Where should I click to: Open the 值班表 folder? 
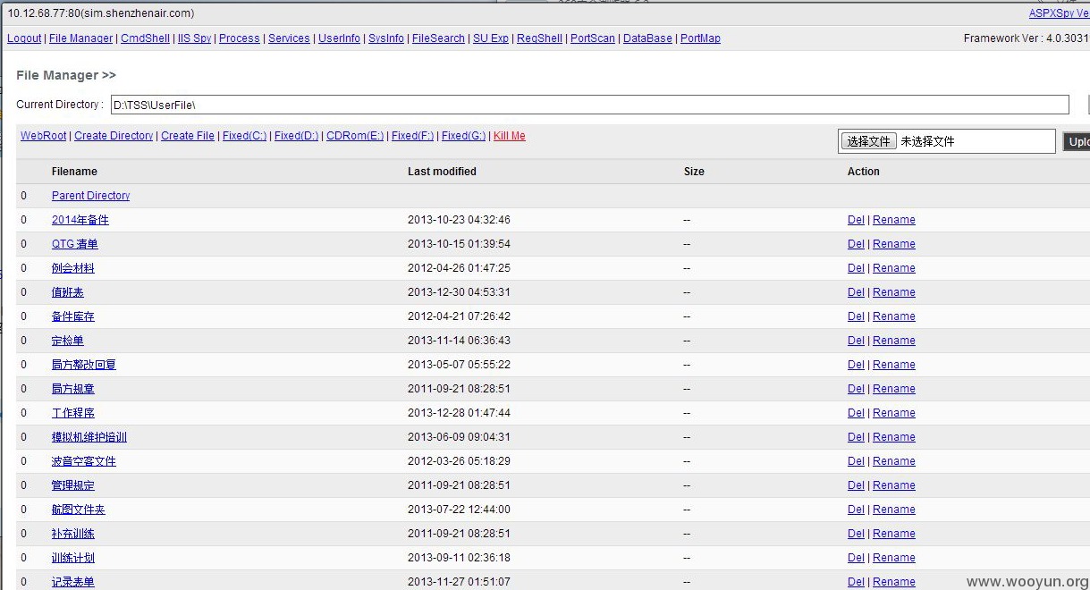click(67, 292)
